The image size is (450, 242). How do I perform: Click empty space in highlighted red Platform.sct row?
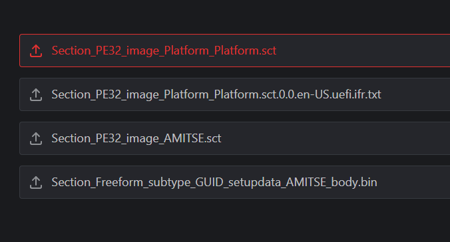pos(361,51)
